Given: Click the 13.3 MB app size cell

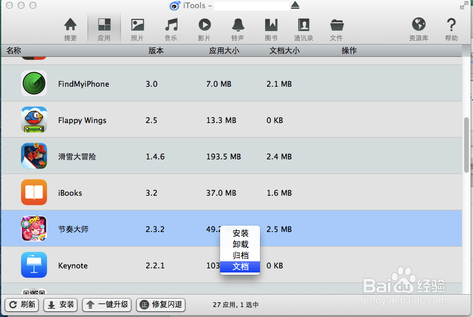Looking at the screenshot, I should pos(221,120).
